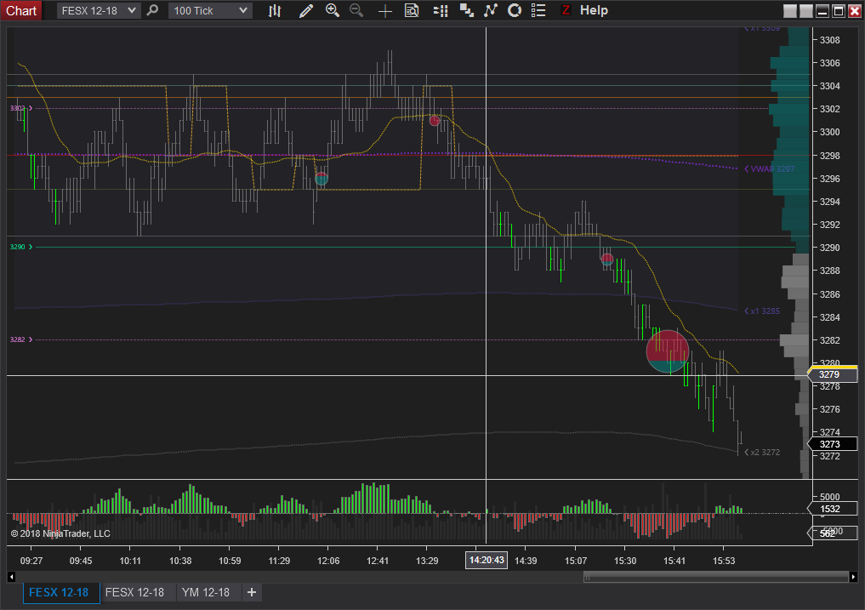Screen dimensions: 865x610
Task: Select the crosshair cursor icon
Action: (x=385, y=10)
